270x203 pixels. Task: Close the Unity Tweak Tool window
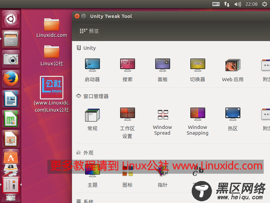click(x=77, y=16)
